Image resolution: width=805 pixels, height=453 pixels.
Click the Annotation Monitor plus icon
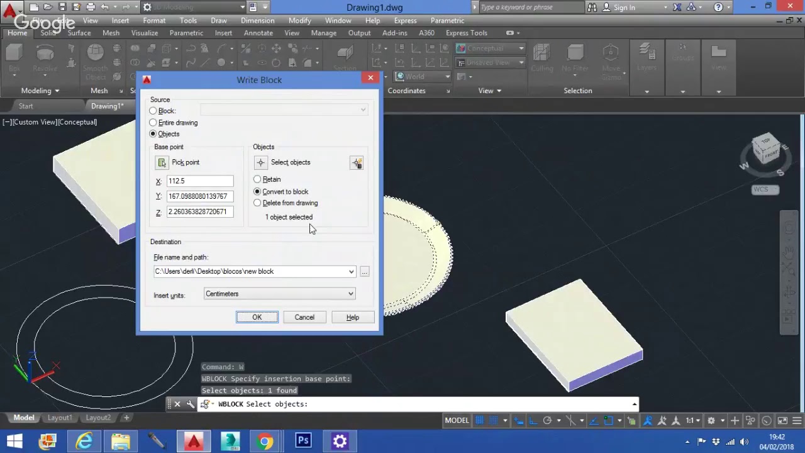point(735,420)
